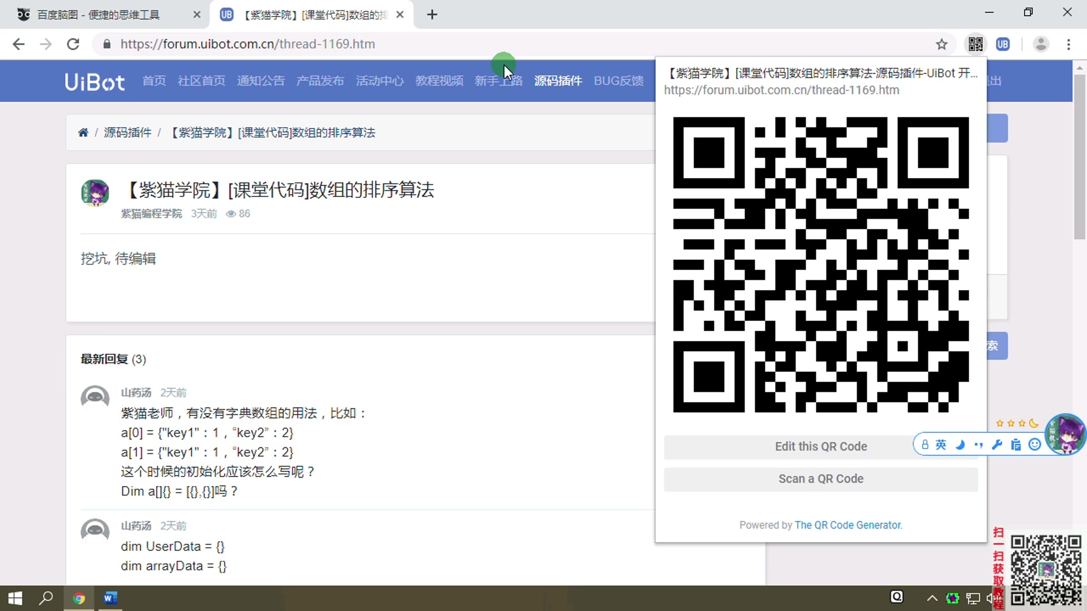The width and height of the screenshot is (1087, 611).
Task: Toggle the IME punctuation mode
Action: tap(978, 445)
